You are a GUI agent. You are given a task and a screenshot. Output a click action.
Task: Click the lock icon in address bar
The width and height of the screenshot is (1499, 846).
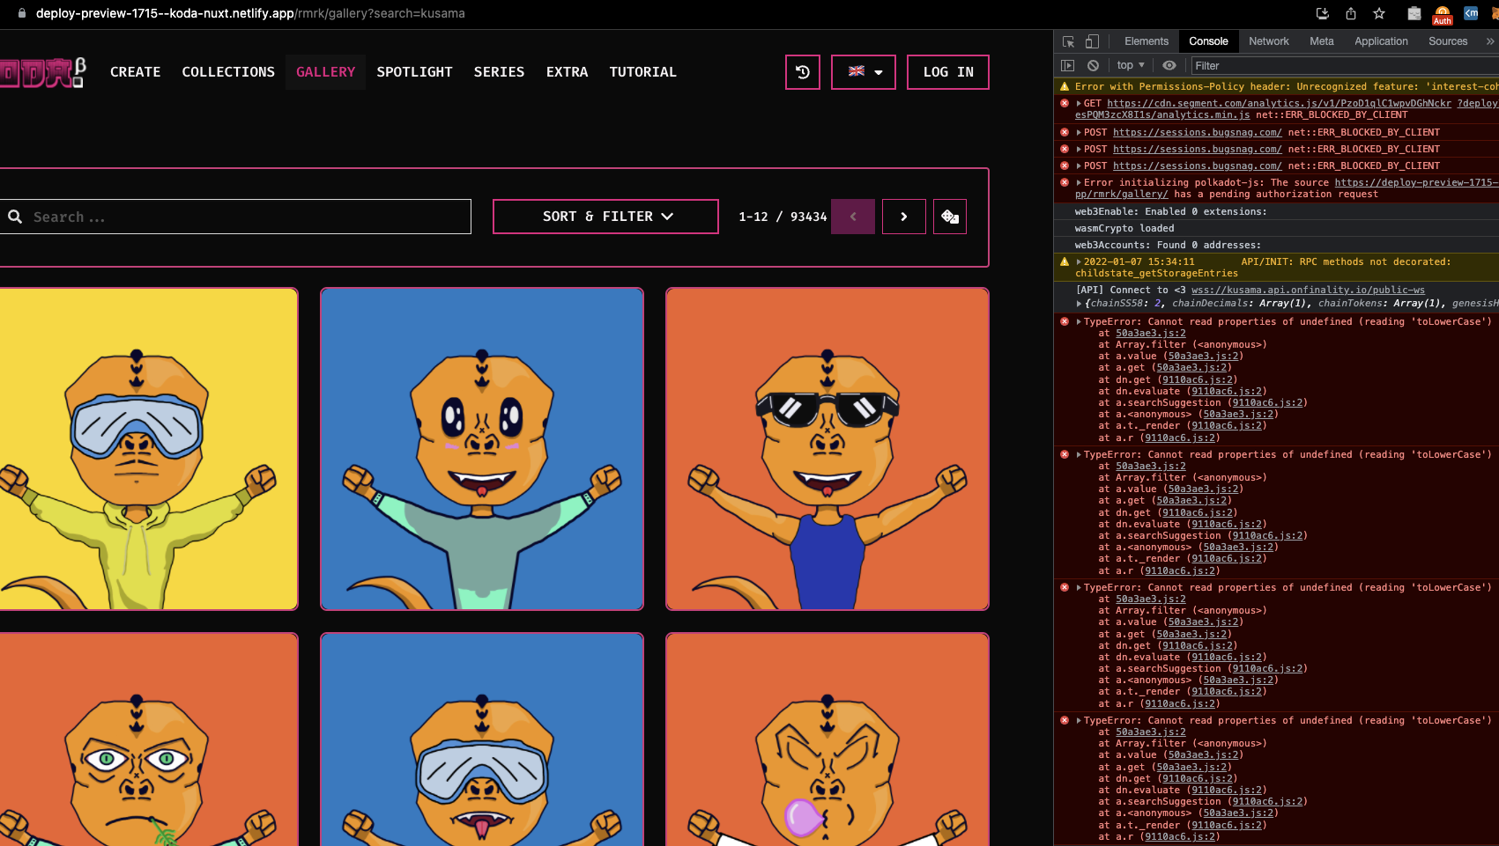tap(22, 13)
